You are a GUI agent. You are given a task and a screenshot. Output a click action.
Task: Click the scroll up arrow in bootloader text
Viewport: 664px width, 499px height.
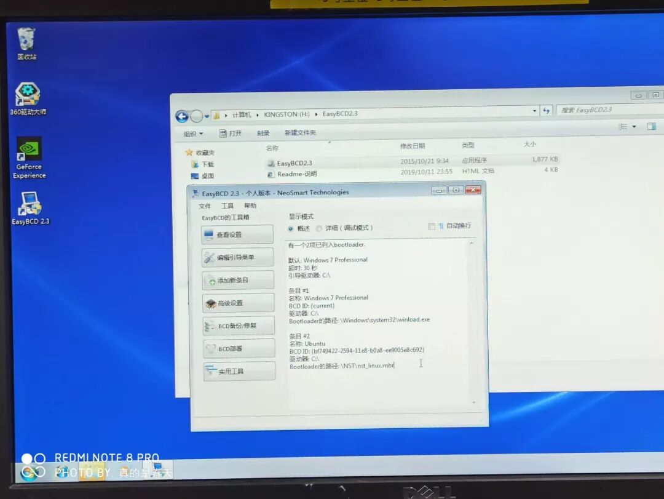(472, 244)
